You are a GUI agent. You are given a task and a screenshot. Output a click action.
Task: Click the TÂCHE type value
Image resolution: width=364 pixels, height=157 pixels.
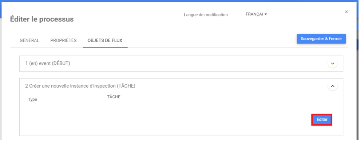coord(114,97)
